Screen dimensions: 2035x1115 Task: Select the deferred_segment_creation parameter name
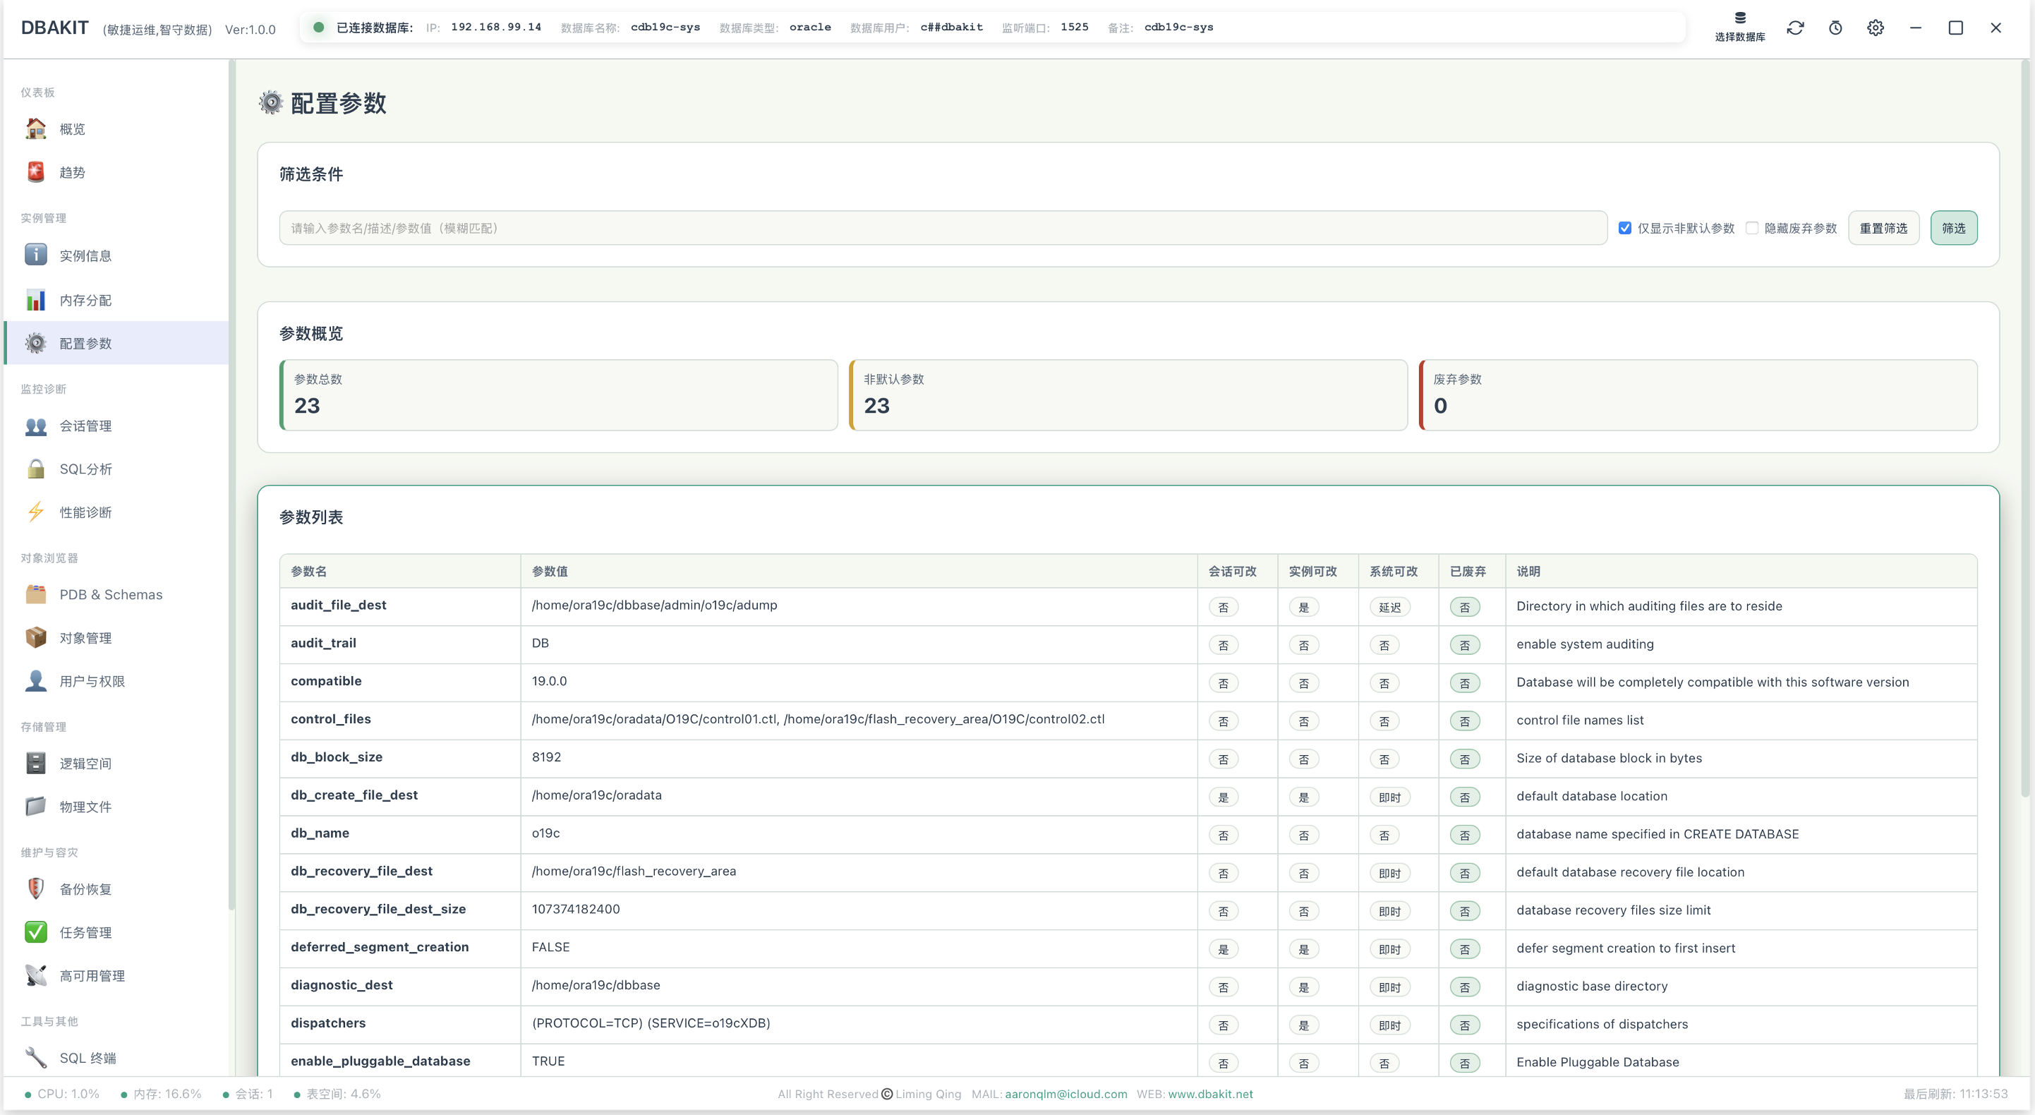(380, 946)
